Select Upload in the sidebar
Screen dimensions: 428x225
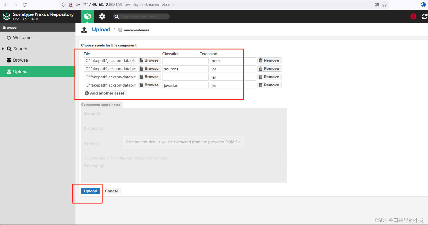pyautogui.click(x=38, y=71)
